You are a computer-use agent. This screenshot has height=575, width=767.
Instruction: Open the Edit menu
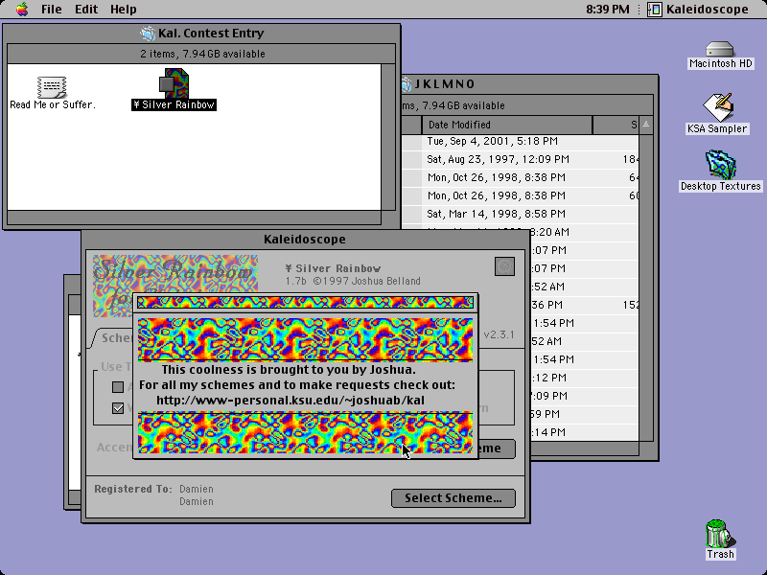[86, 9]
